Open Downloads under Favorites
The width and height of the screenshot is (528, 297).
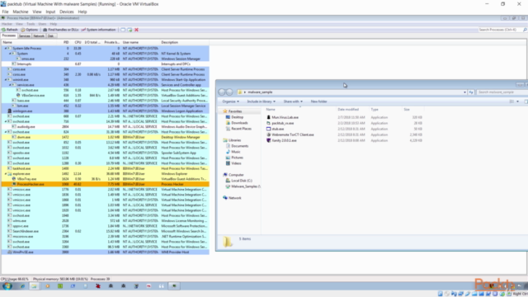point(237,123)
